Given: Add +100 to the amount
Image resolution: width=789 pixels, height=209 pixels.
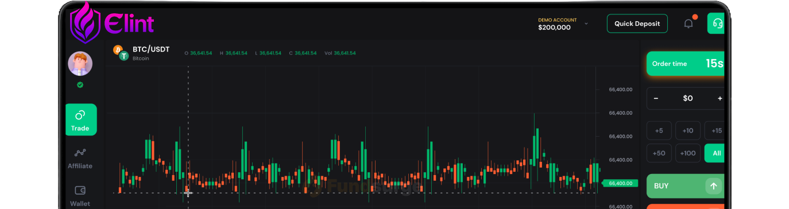Looking at the screenshot, I should tap(688, 153).
